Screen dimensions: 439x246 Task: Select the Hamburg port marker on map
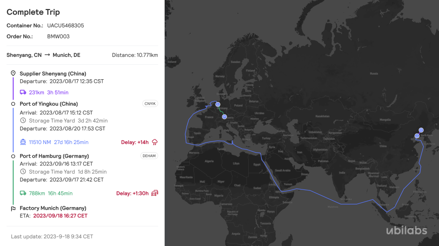[x=218, y=105]
